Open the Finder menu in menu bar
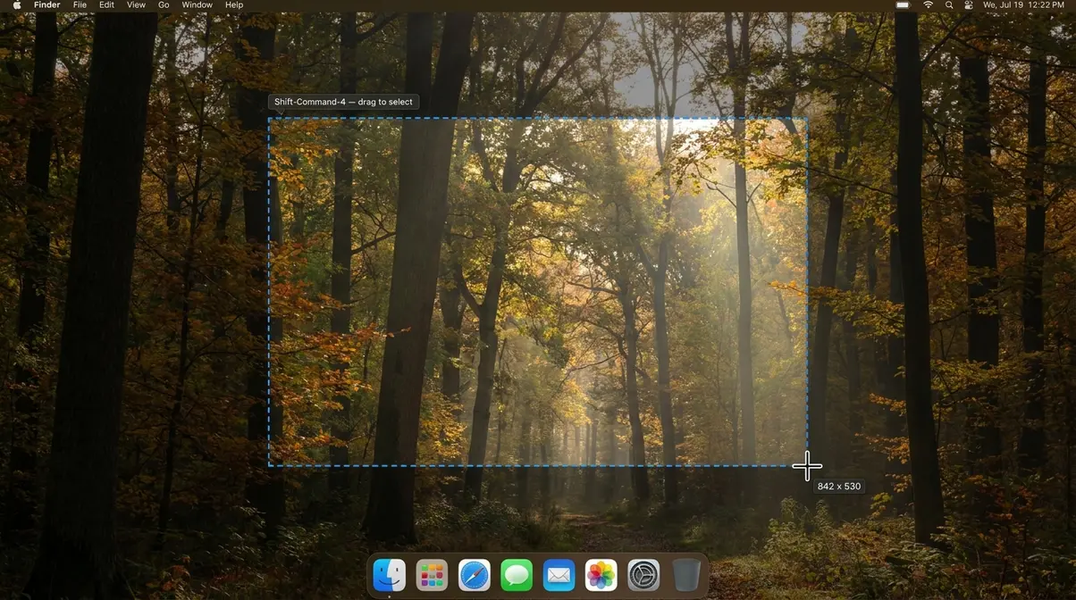1076x600 pixels. pos(47,5)
